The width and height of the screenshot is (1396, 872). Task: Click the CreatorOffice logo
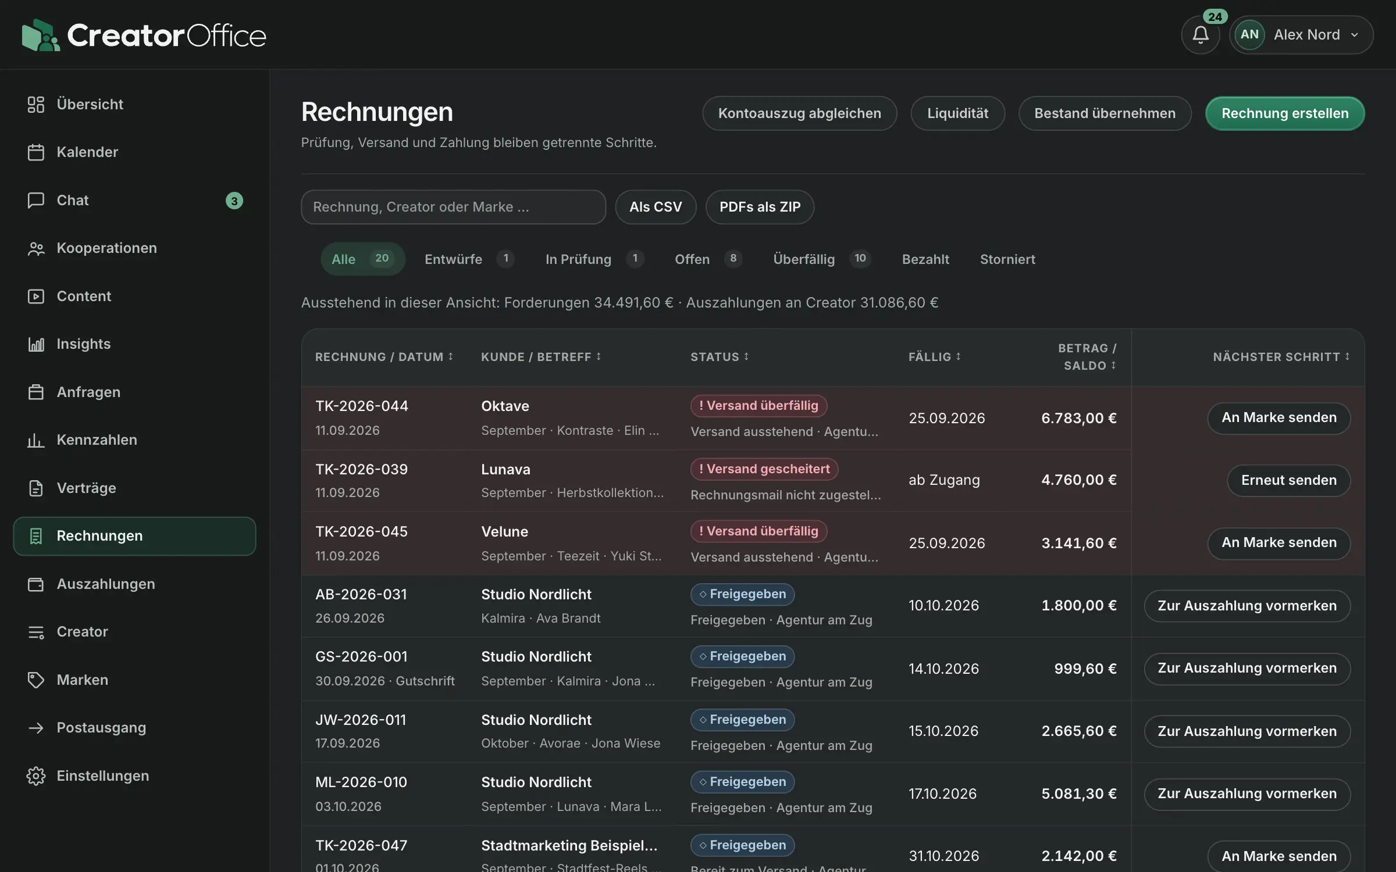144,35
